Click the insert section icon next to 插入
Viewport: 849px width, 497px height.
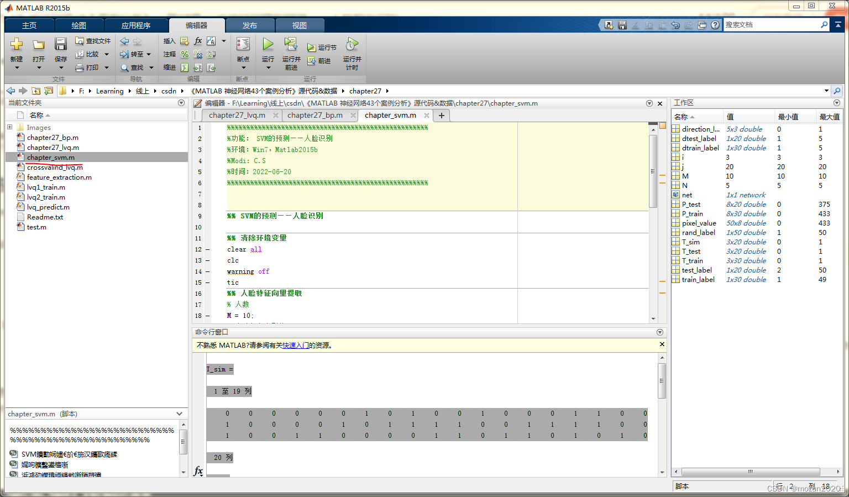coord(185,41)
